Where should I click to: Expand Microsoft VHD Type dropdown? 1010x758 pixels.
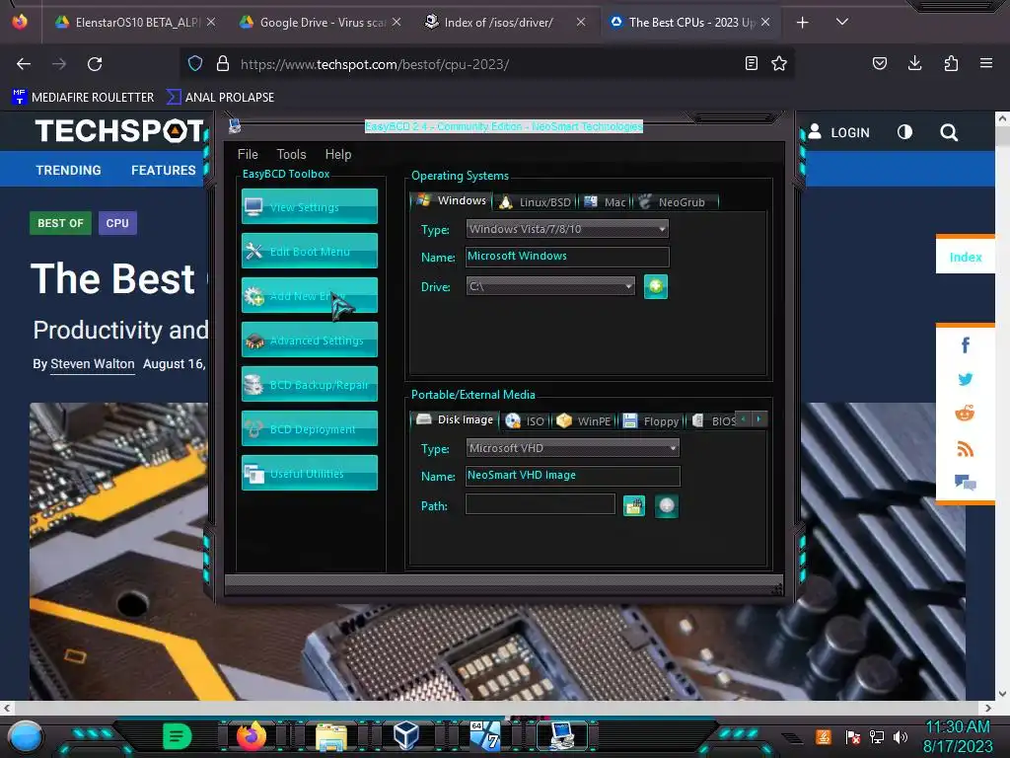573,448
